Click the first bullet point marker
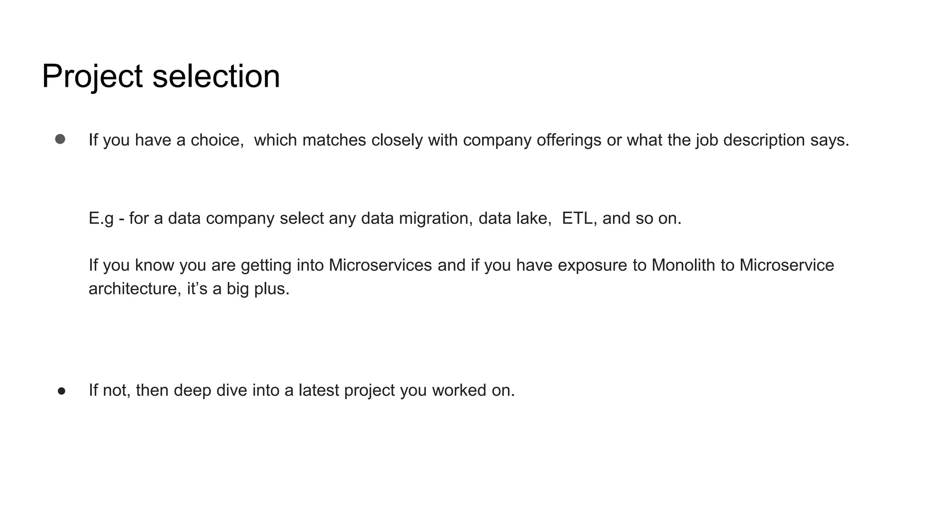 point(60,139)
